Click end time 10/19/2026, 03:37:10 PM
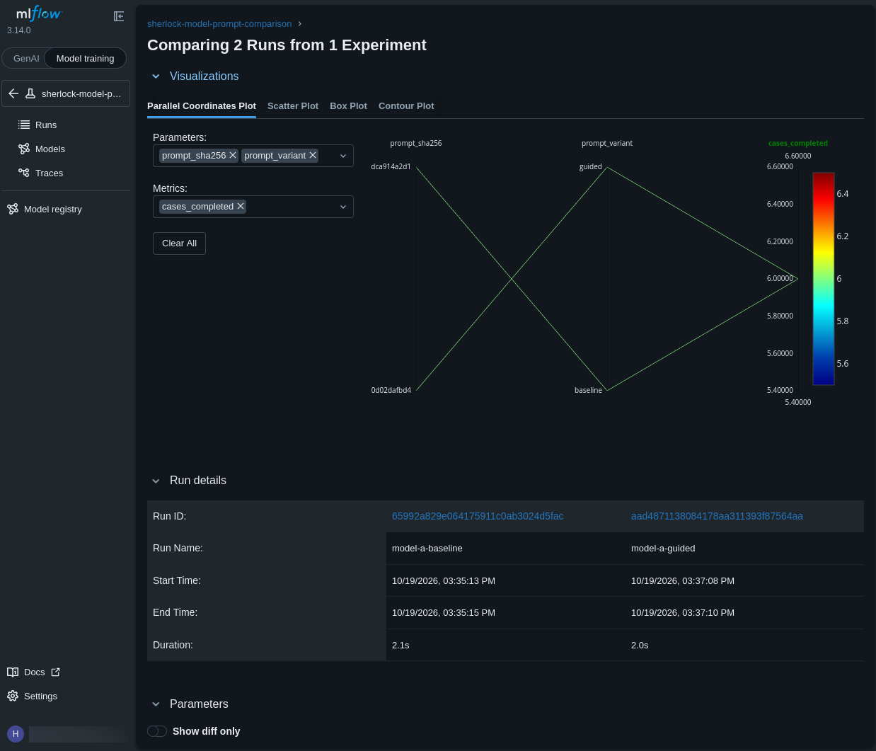Screen dimensions: 876x751 683,613
